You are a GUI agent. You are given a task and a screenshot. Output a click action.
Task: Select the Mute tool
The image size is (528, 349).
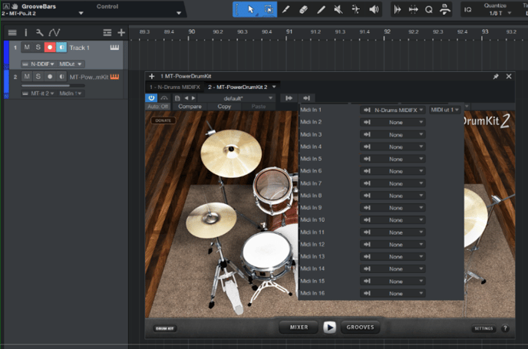(338, 9)
